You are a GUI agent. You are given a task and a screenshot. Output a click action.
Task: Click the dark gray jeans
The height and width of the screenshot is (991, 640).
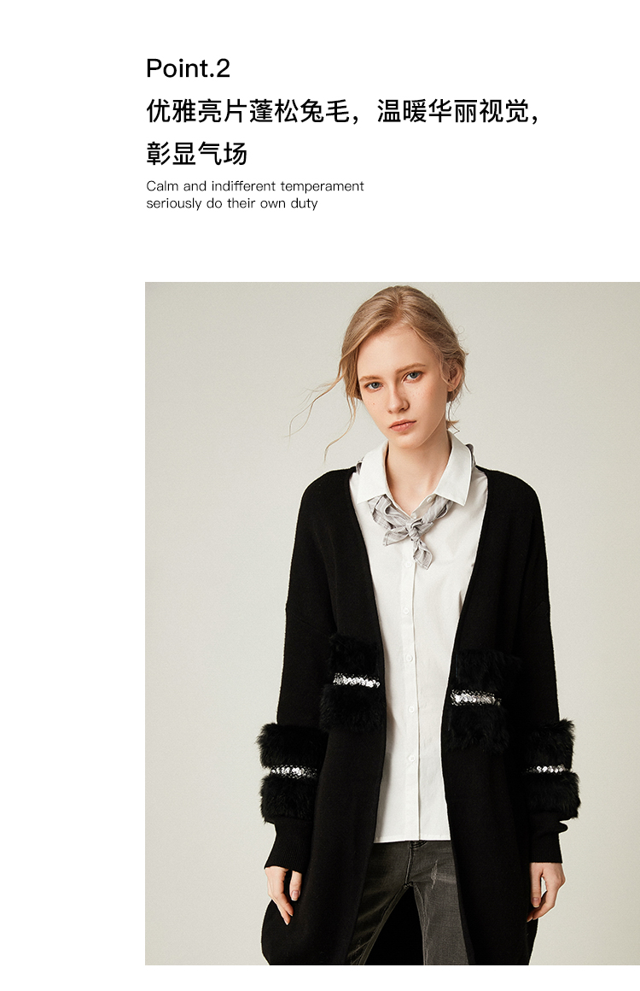[404, 904]
